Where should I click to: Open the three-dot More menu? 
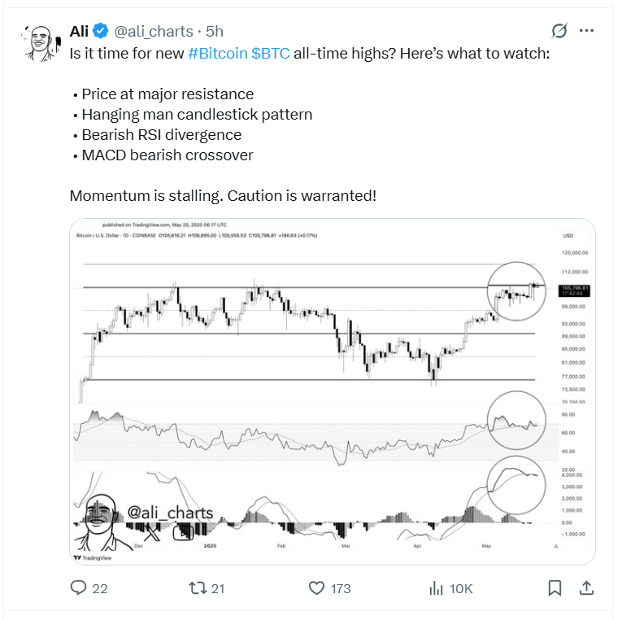coord(586,31)
